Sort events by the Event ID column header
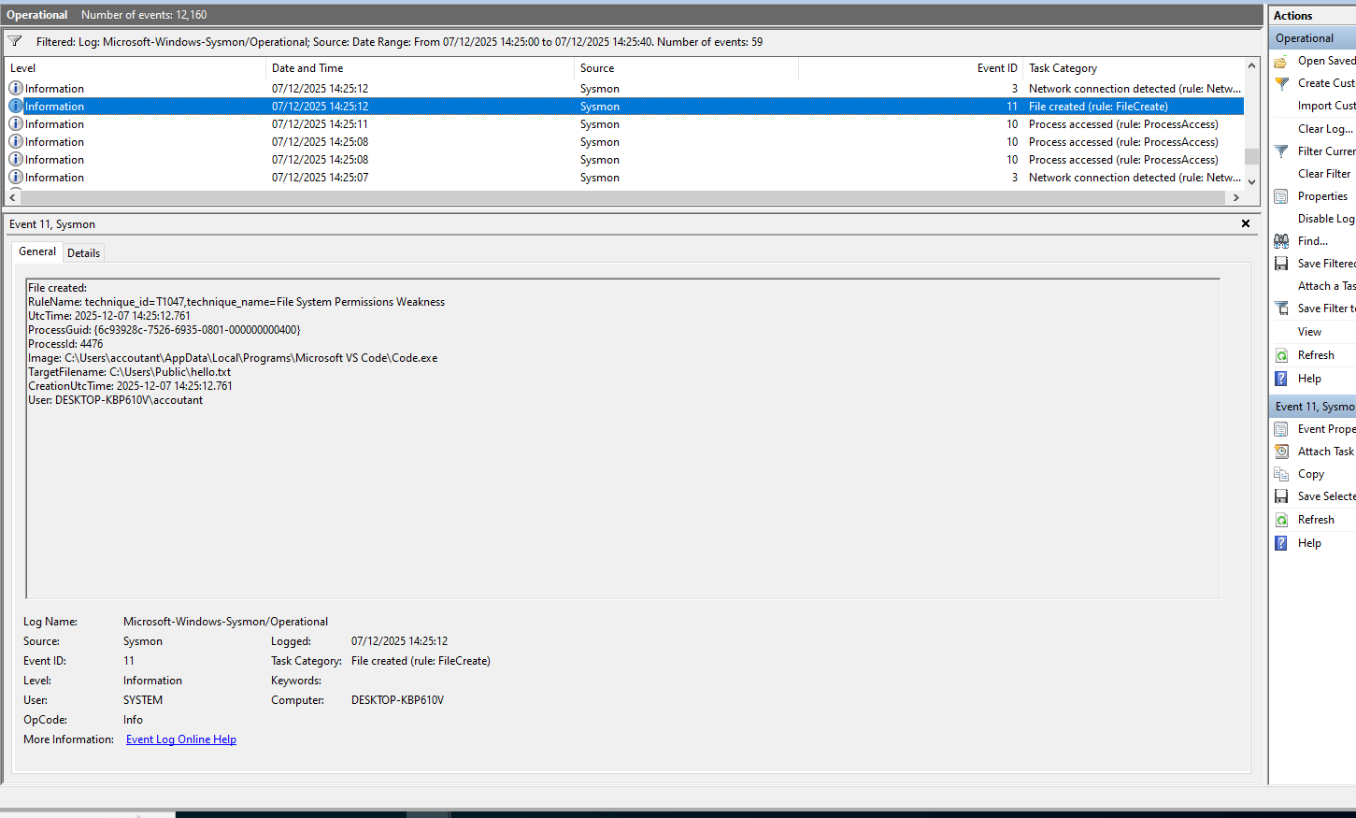 click(x=996, y=68)
